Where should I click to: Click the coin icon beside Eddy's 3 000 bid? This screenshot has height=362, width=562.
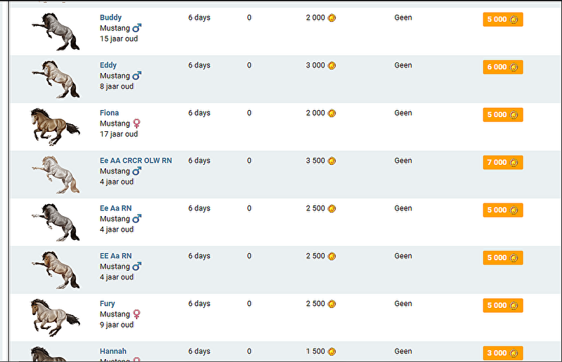(332, 65)
